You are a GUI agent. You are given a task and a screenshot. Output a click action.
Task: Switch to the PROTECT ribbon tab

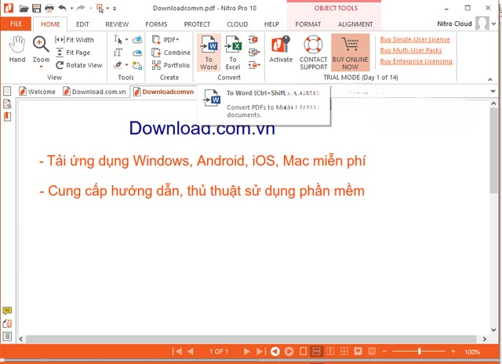(197, 24)
